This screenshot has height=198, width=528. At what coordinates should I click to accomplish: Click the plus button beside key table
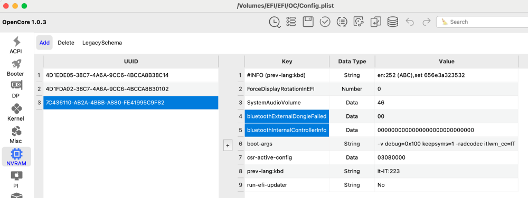(228, 146)
